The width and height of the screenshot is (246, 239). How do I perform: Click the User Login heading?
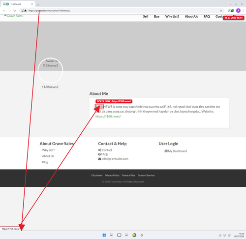168,144
